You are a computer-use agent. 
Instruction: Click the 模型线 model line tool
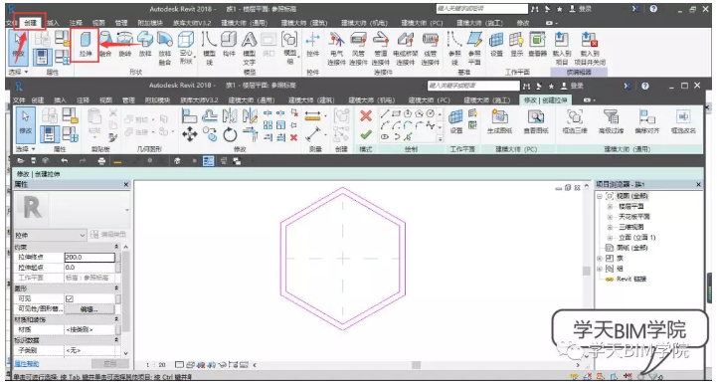(x=209, y=48)
